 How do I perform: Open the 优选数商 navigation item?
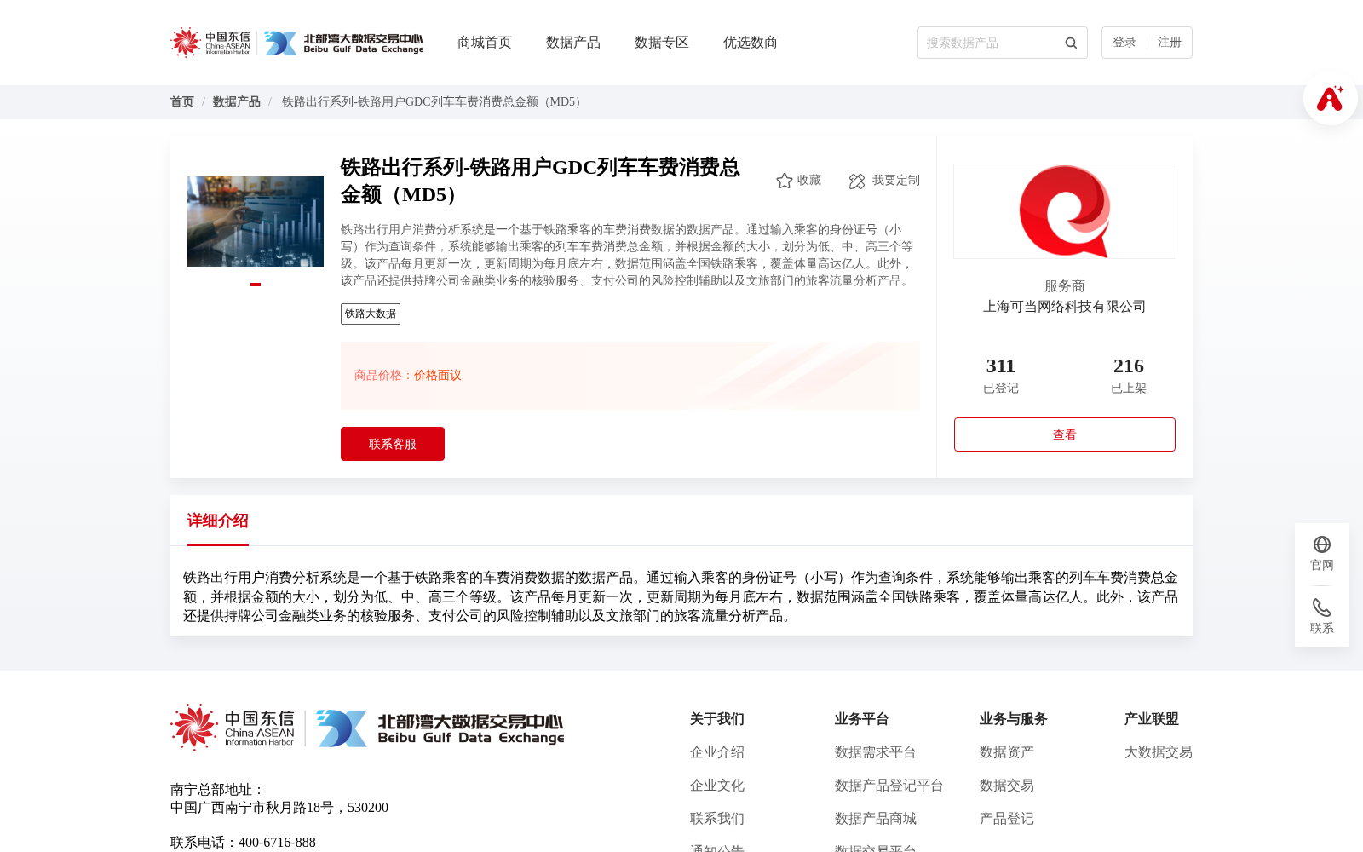(751, 43)
